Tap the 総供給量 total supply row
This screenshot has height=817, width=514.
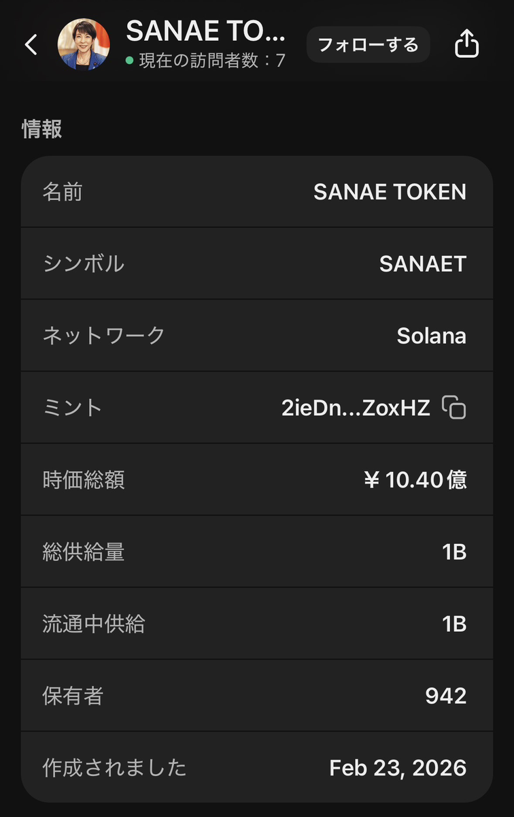257,551
